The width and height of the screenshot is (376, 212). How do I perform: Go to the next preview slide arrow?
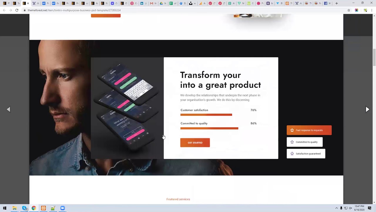tap(367, 109)
